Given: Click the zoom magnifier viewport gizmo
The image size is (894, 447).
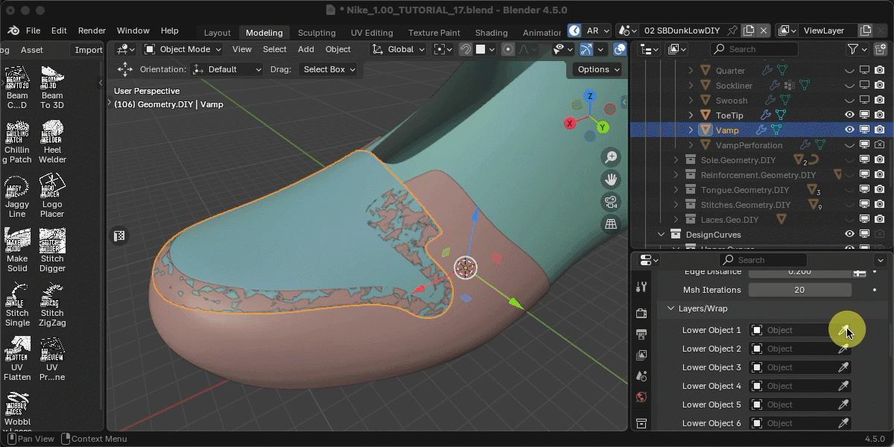Looking at the screenshot, I should [x=611, y=157].
